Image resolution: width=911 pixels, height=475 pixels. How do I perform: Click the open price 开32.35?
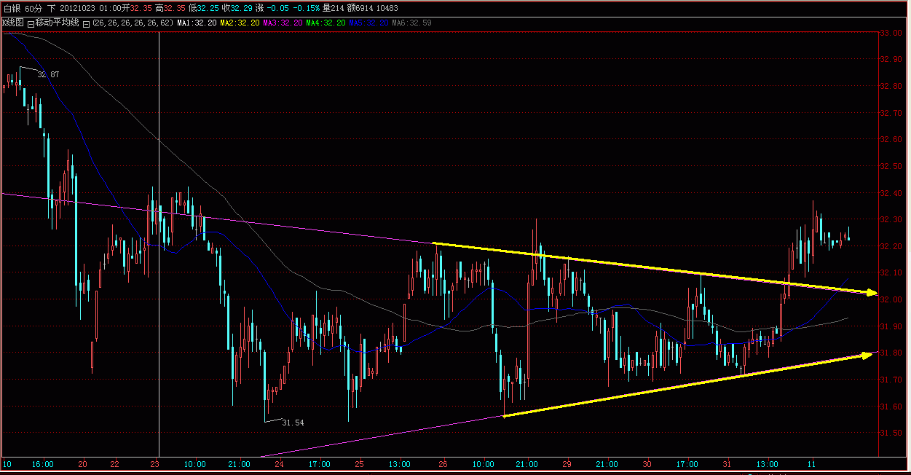pyautogui.click(x=137, y=8)
